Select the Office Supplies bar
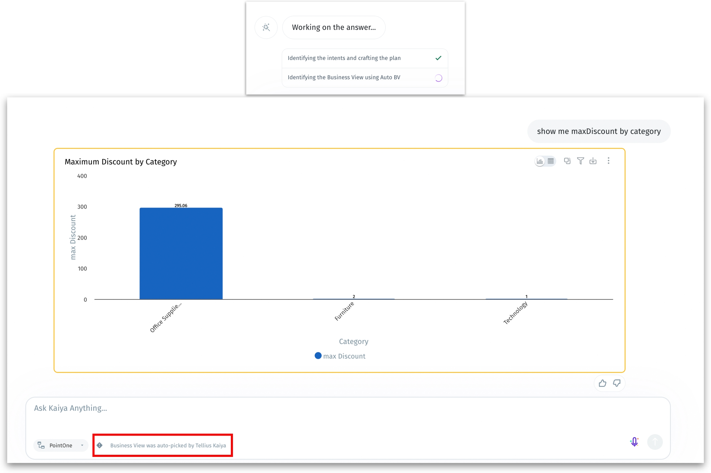 pos(181,253)
